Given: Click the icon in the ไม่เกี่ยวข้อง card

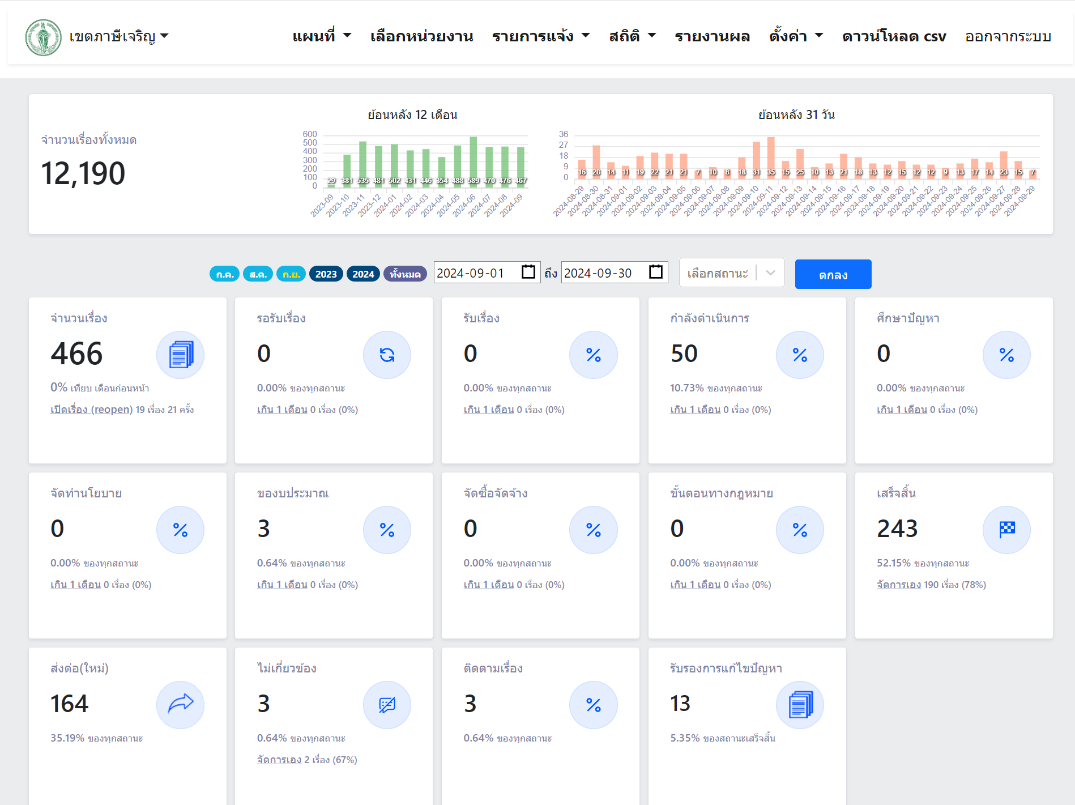Looking at the screenshot, I should click(387, 705).
